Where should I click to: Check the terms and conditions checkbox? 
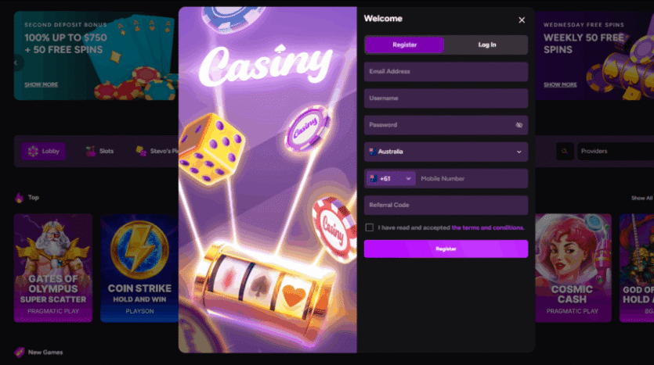(369, 227)
